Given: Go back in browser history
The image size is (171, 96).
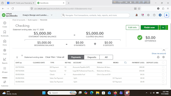Looking at the screenshot, I should tap(3, 9).
